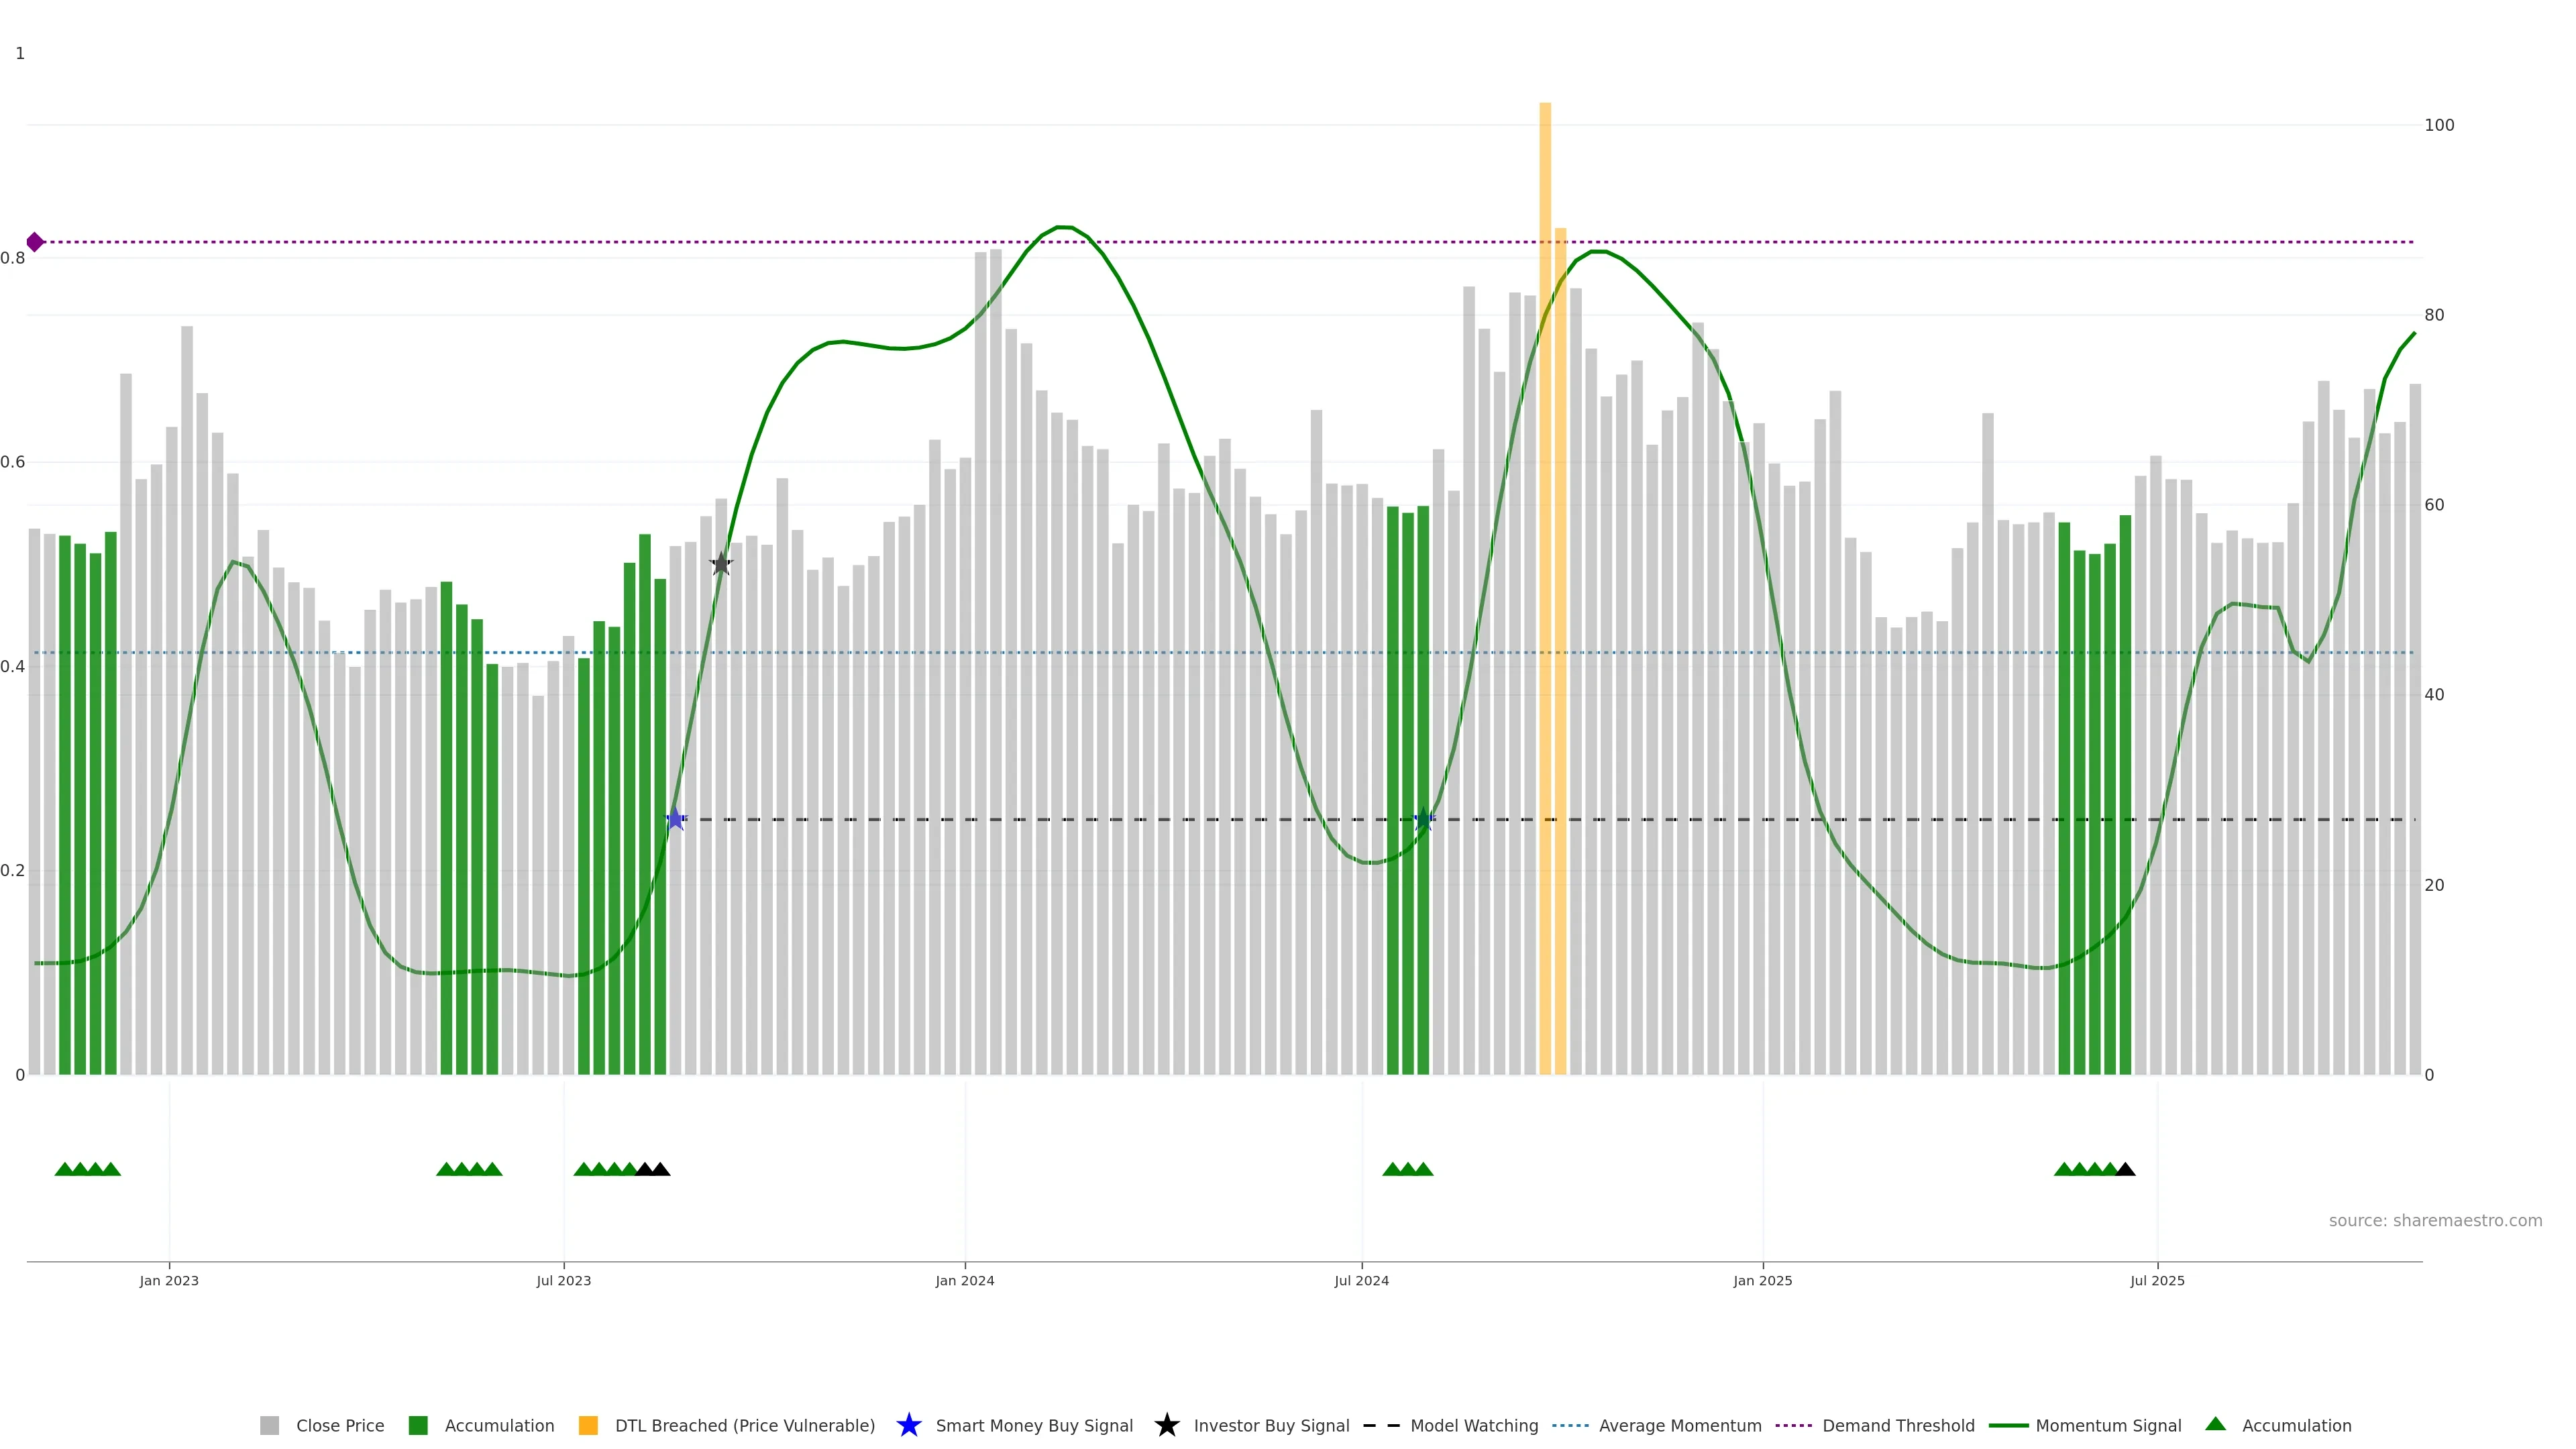Click the purple diamond on the Demand Threshold line

pos(35,242)
